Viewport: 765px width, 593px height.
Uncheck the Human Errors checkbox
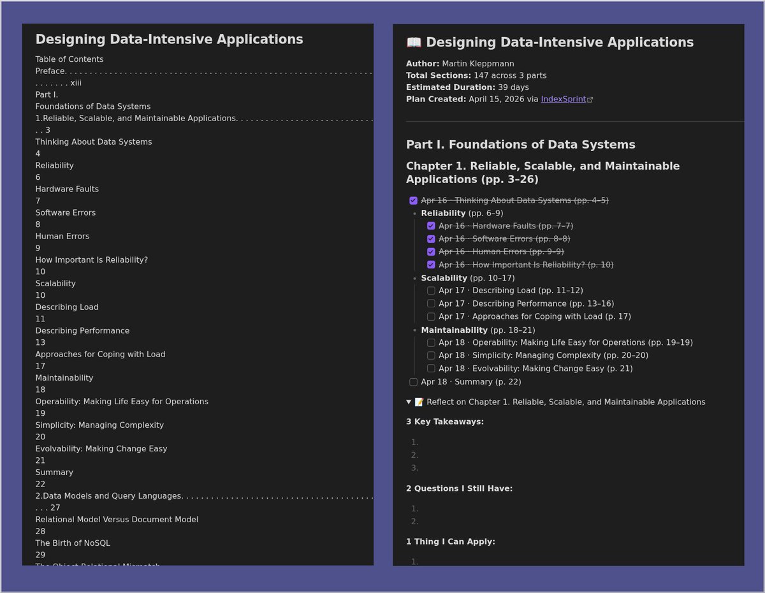(431, 251)
